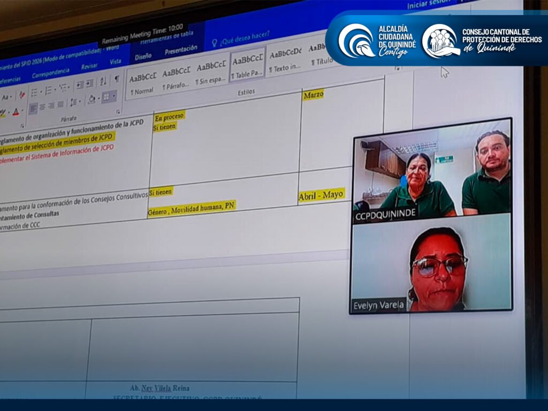The height and width of the screenshot is (411, 548).
Task: Click the decrease indent icon
Action: coord(80,85)
